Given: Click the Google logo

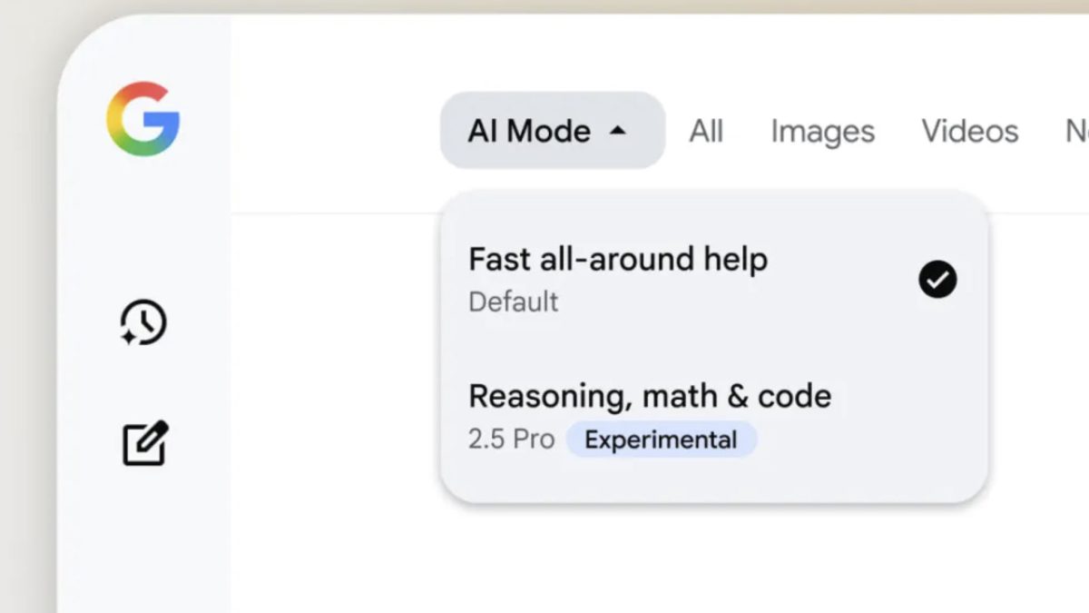Looking at the screenshot, I should coord(142,119).
